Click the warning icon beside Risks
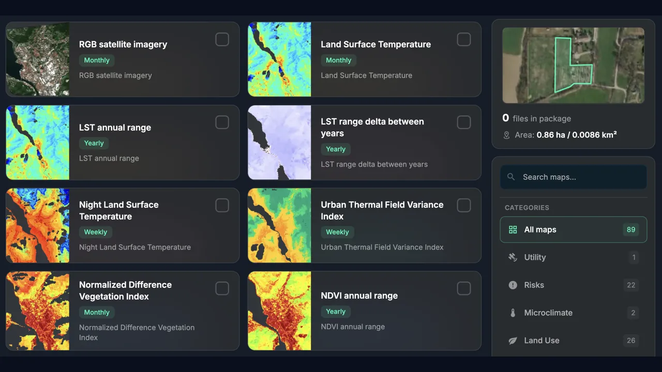 pyautogui.click(x=513, y=285)
